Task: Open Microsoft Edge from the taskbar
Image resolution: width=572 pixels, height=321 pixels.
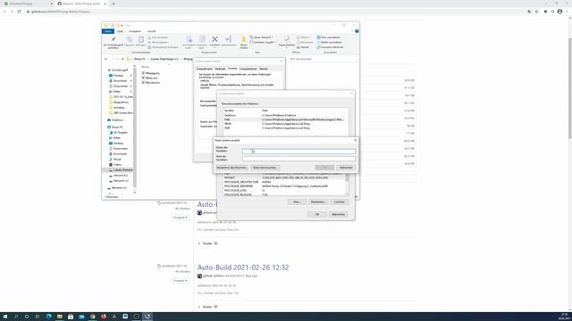Action: point(49,317)
